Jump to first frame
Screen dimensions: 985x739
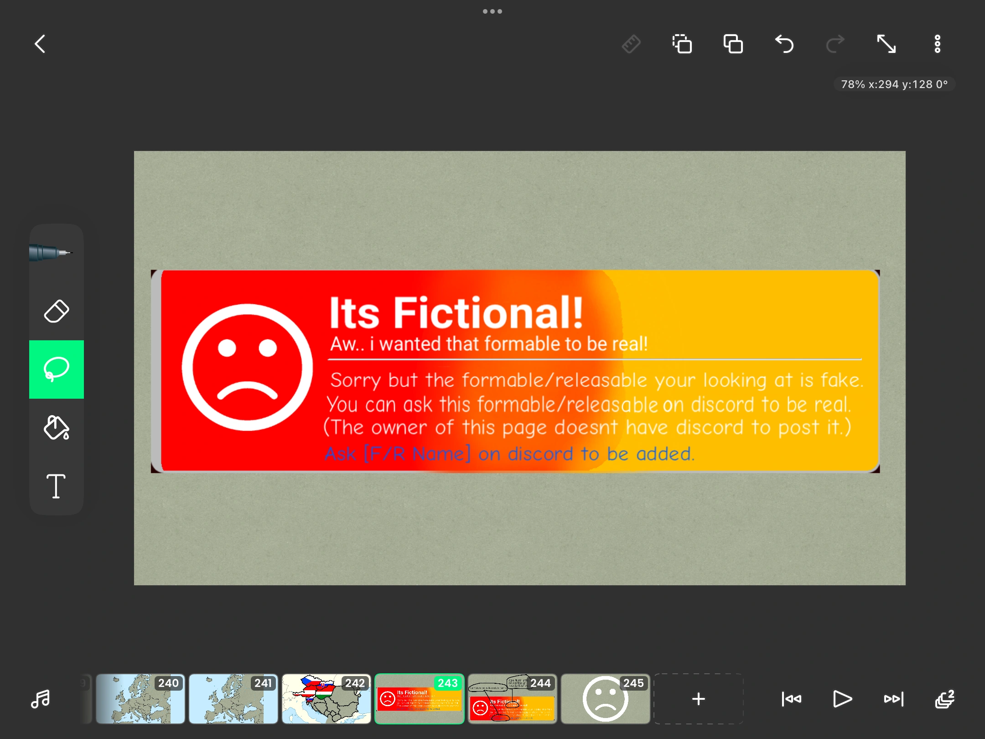tap(792, 699)
